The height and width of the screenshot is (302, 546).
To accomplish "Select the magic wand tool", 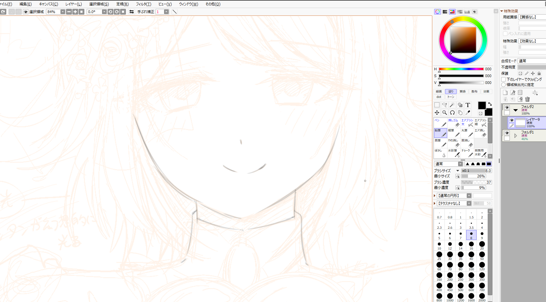I will (452, 105).
